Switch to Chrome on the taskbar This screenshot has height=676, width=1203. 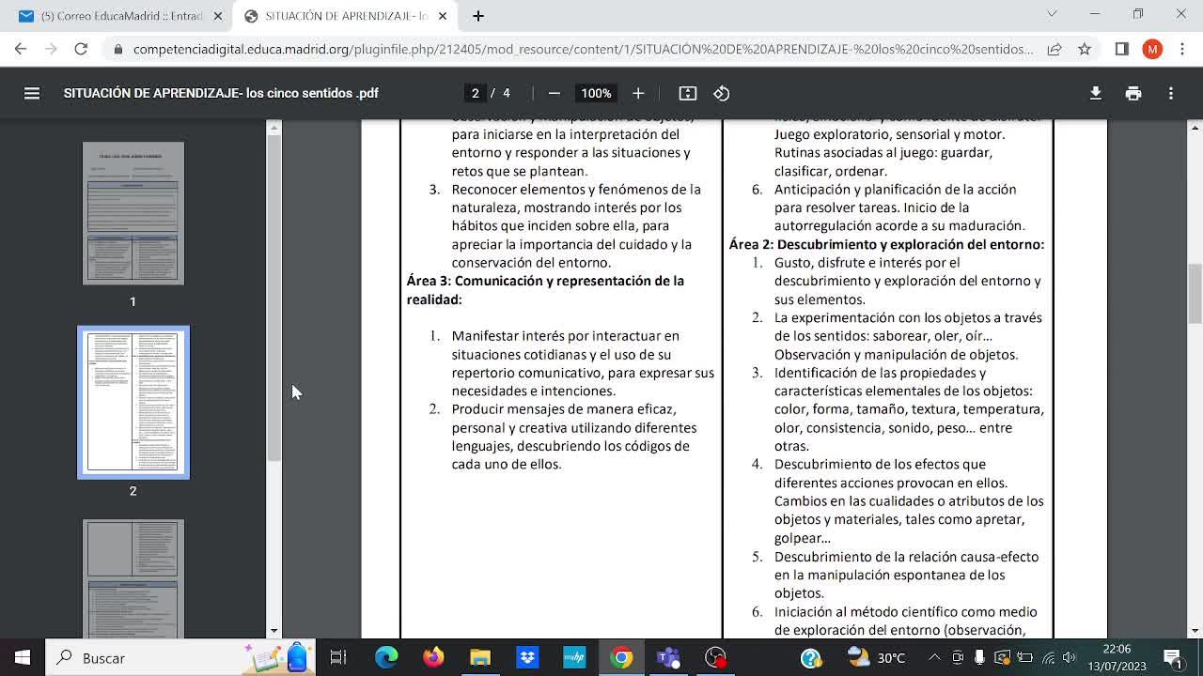(x=621, y=657)
